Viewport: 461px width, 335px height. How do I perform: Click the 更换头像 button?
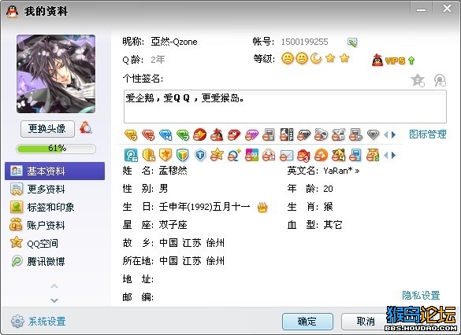click(x=47, y=128)
